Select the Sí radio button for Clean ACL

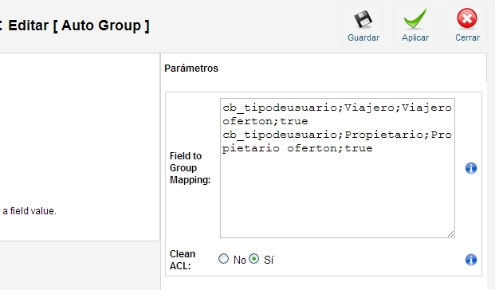click(253, 259)
